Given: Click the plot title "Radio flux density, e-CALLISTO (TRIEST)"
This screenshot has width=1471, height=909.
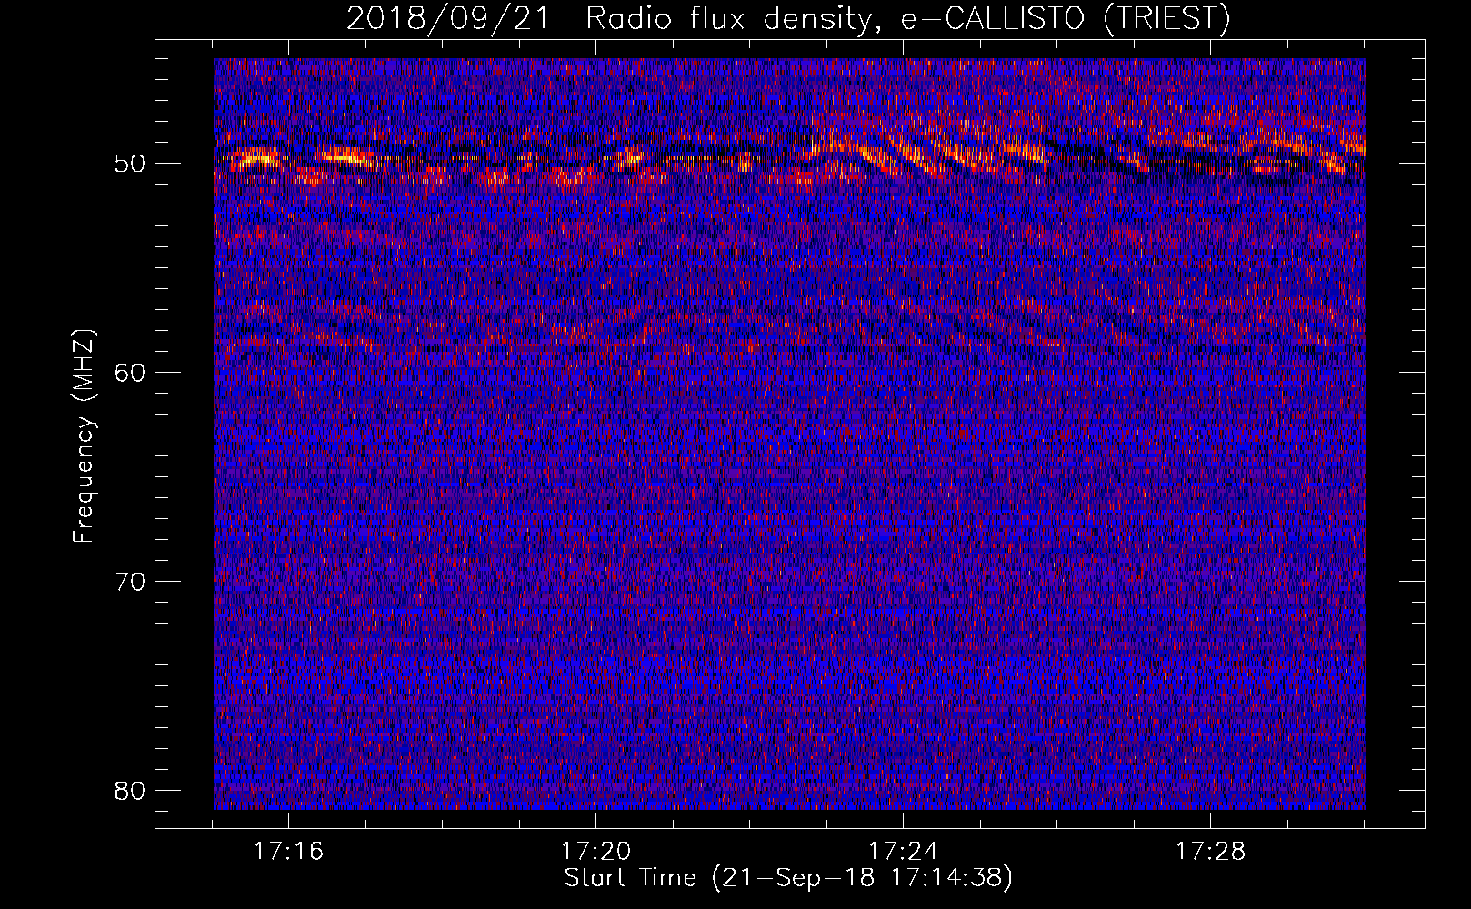Looking at the screenshot, I should pos(908,19).
